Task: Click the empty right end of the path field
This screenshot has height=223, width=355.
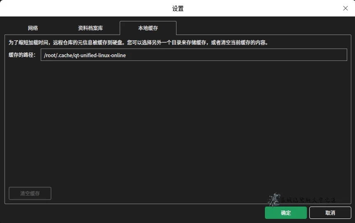Action: coord(321,55)
